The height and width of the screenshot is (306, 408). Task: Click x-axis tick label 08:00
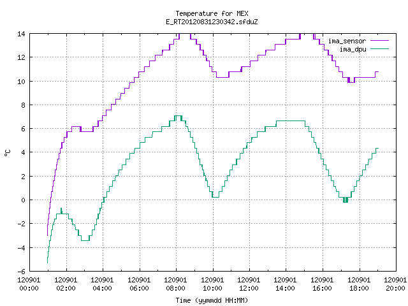pyautogui.click(x=176, y=289)
